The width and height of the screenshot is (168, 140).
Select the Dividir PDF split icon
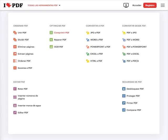pos(15,40)
